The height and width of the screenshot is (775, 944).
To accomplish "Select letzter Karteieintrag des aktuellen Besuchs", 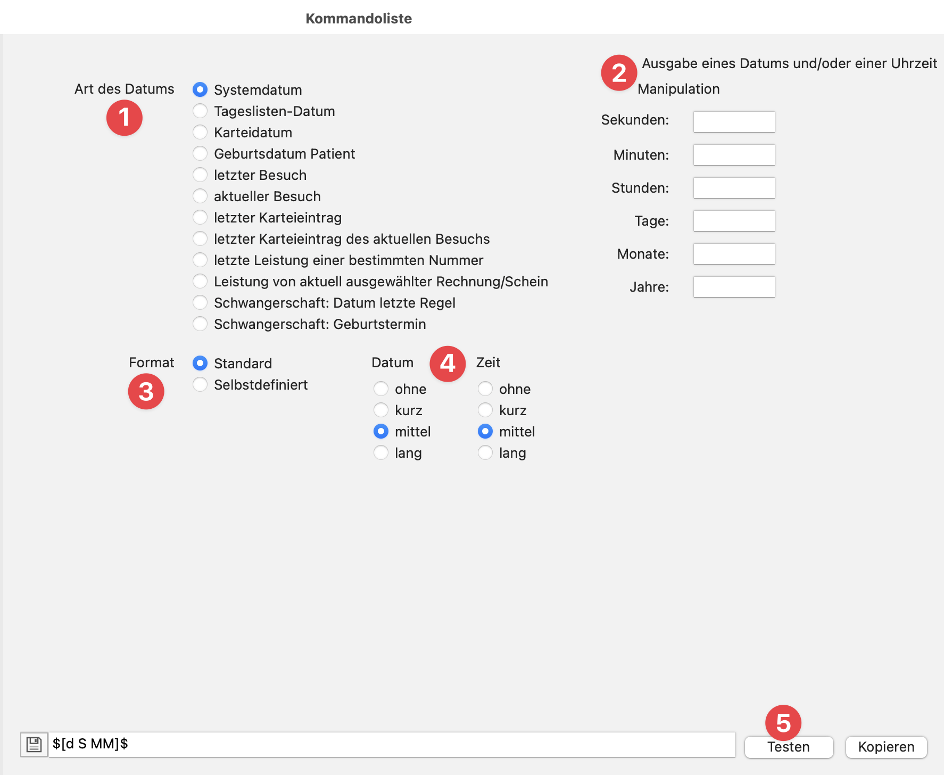I will (200, 238).
